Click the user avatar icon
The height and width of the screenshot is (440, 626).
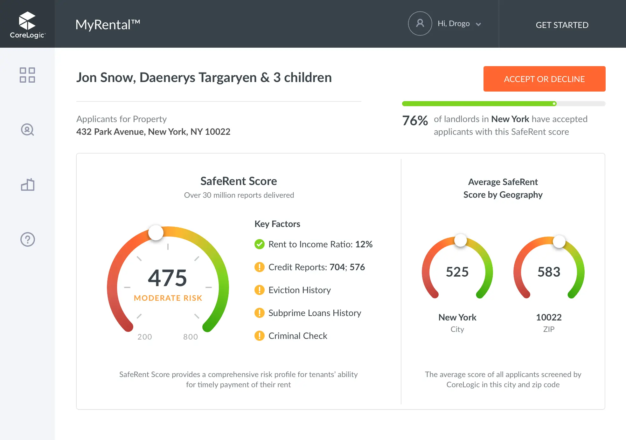pos(420,24)
